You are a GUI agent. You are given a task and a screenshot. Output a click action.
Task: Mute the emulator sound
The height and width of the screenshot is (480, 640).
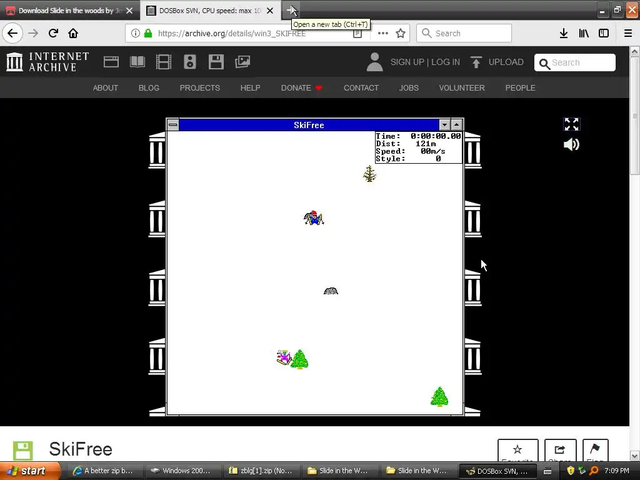point(571,144)
